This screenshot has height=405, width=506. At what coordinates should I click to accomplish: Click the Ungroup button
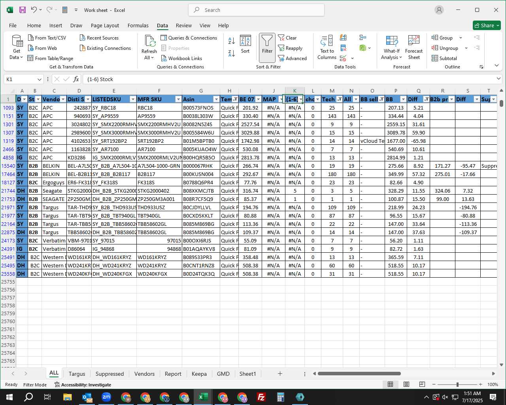[x=445, y=48]
